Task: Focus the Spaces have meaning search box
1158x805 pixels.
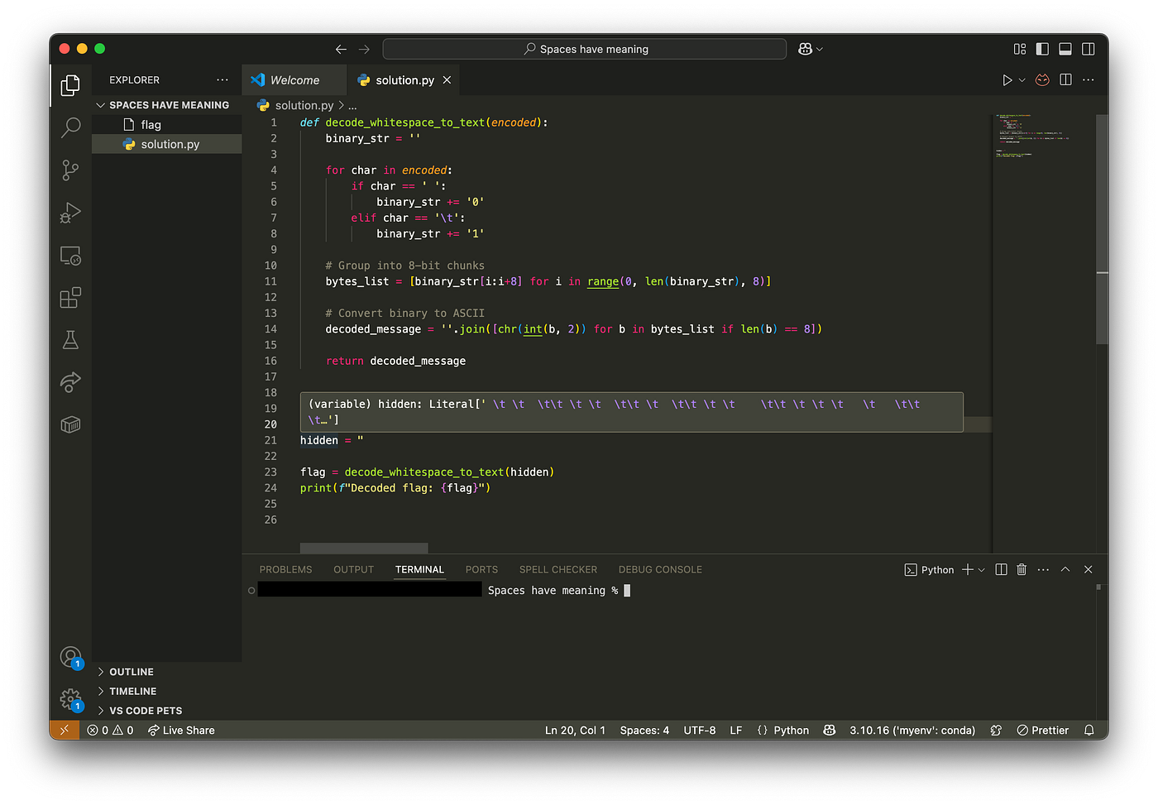Action: click(584, 49)
